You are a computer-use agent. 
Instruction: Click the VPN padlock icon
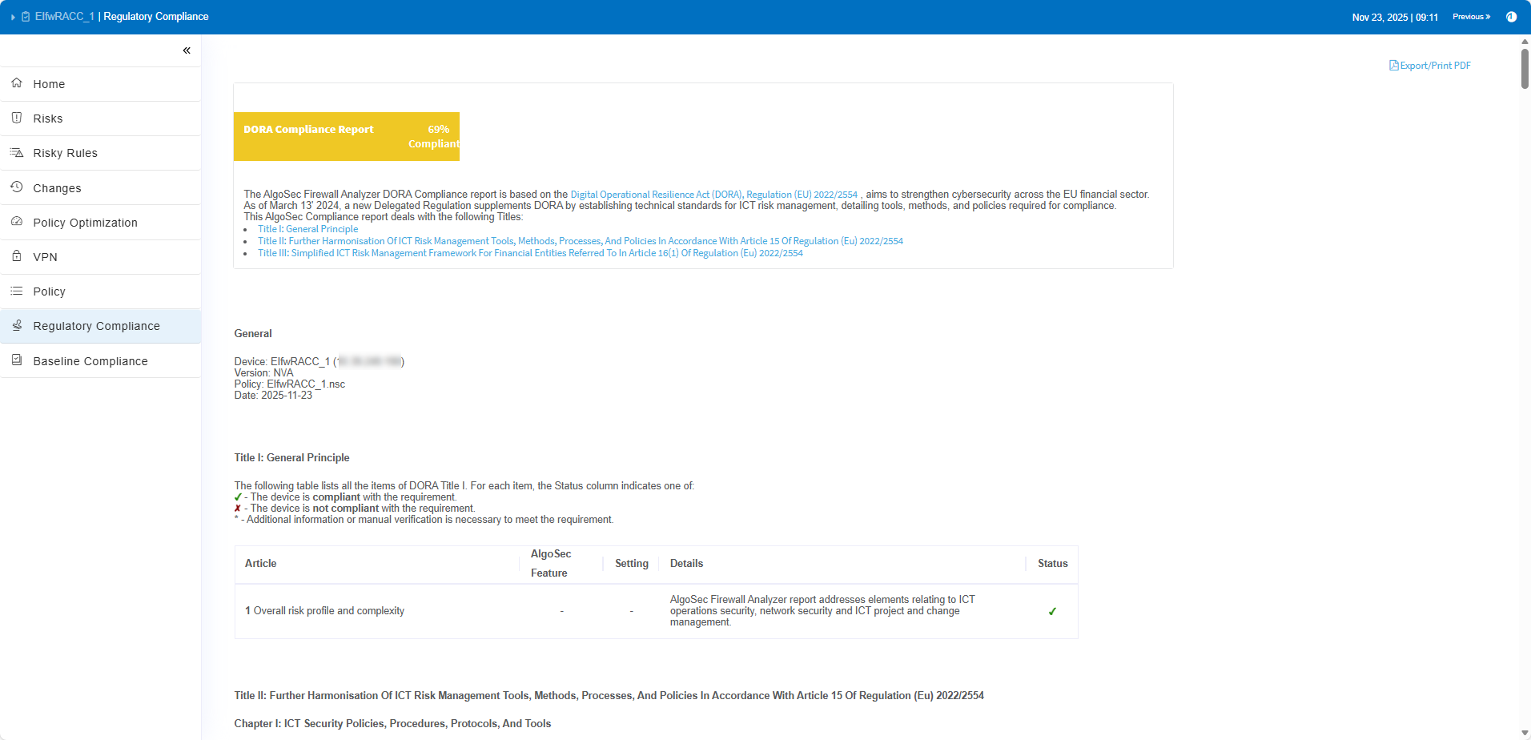[x=17, y=256]
